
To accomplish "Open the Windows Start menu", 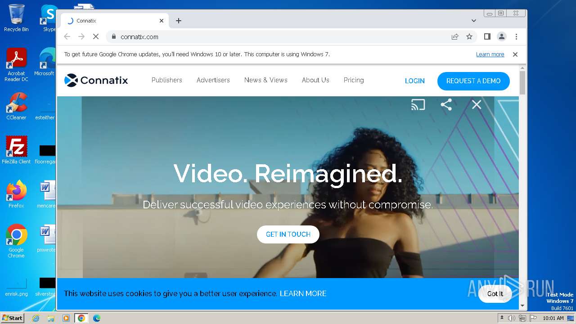I will (12, 318).
